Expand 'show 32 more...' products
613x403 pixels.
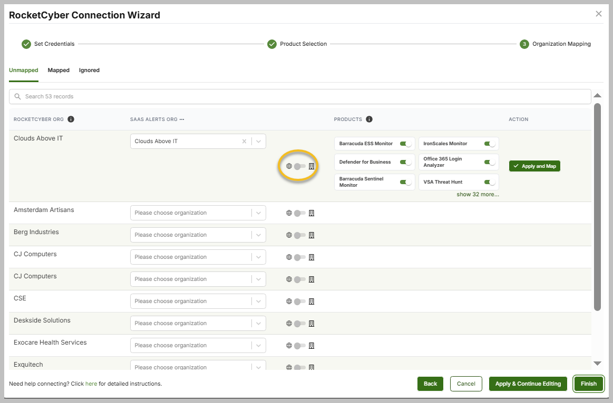478,194
